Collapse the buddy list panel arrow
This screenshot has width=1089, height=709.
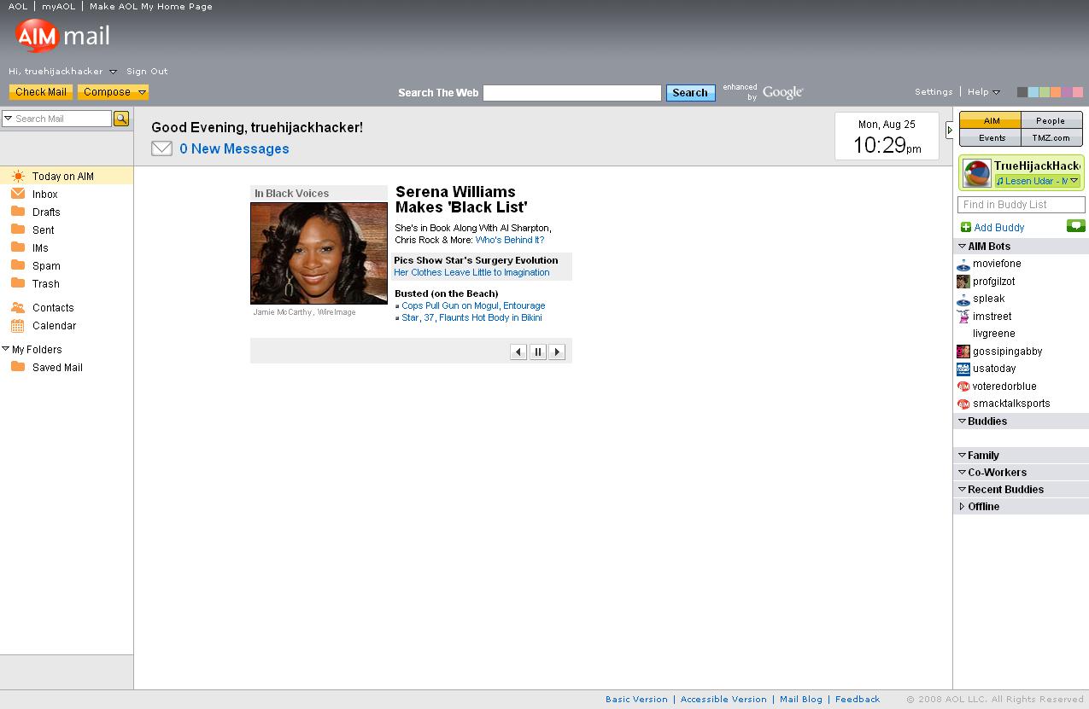950,130
